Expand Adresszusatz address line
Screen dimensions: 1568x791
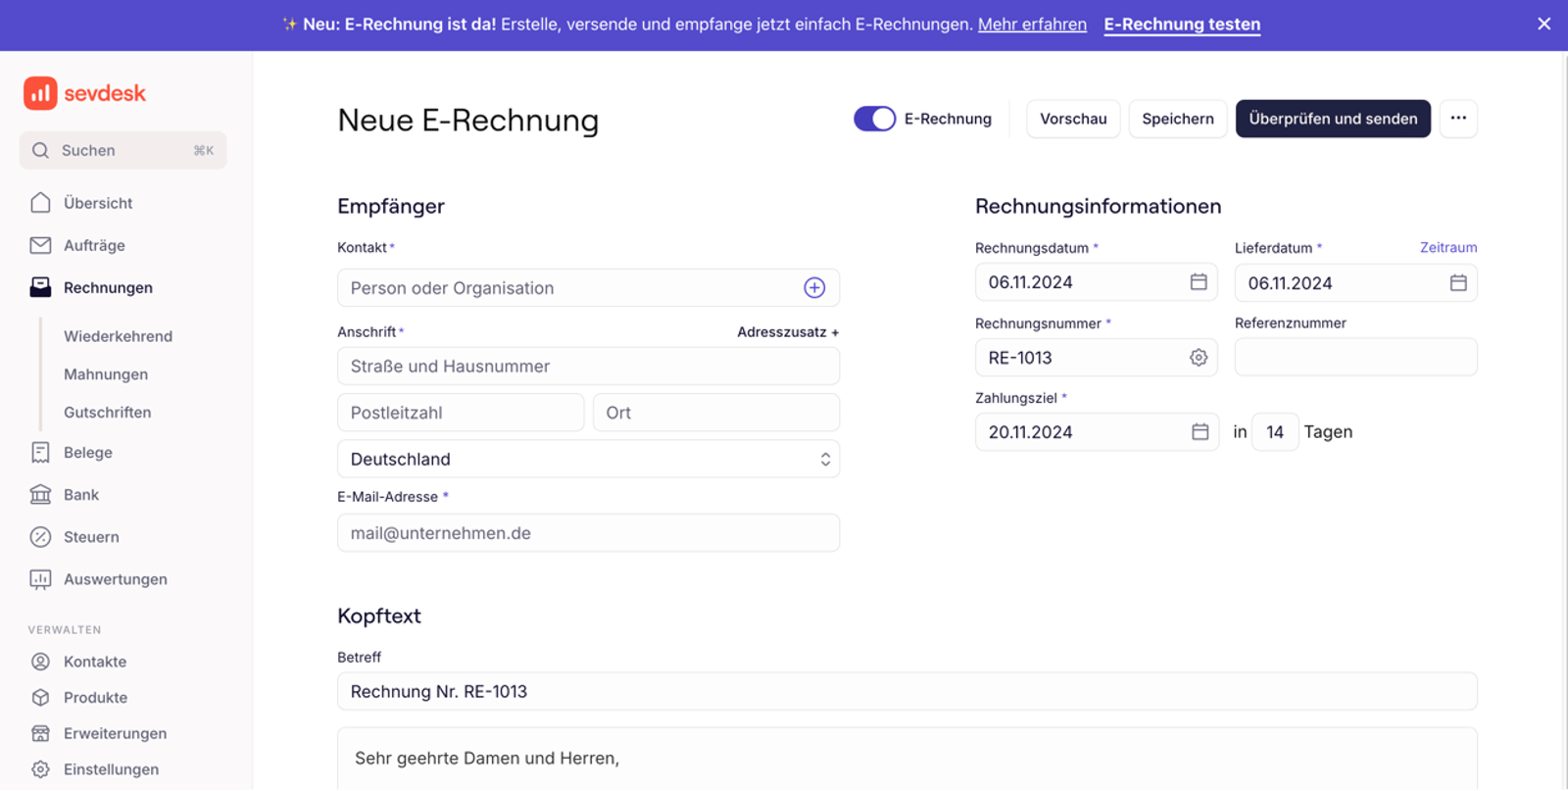click(x=787, y=332)
